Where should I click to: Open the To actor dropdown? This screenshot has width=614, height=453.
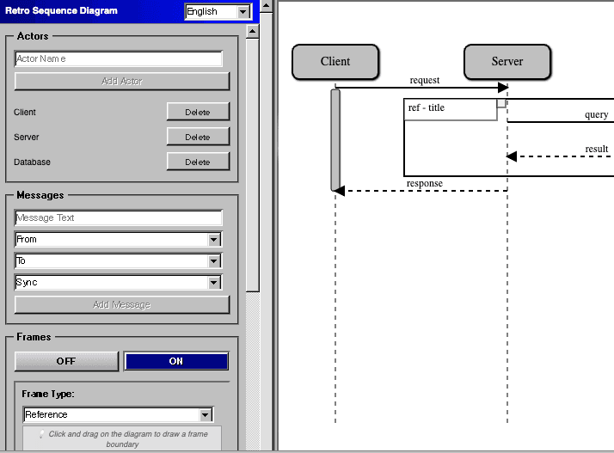[119, 260]
